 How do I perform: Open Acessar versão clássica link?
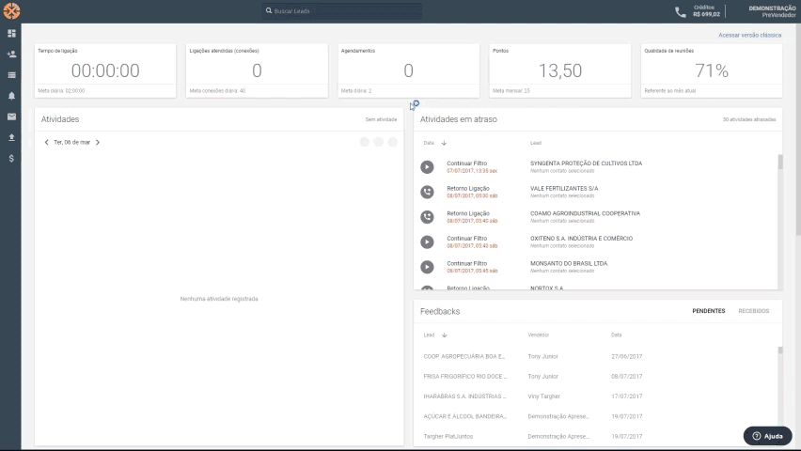tap(749, 36)
